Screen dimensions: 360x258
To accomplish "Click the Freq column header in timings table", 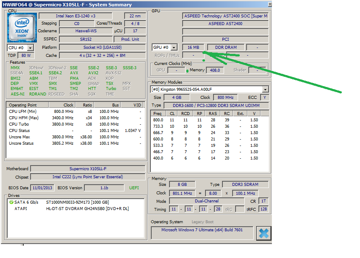I will point(158,114).
